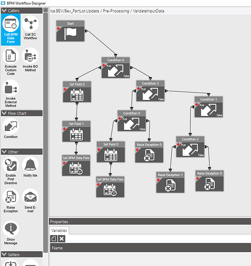The height and width of the screenshot is (266, 251).
Task: Click the Start node output connector
Action: [x=86, y=31]
